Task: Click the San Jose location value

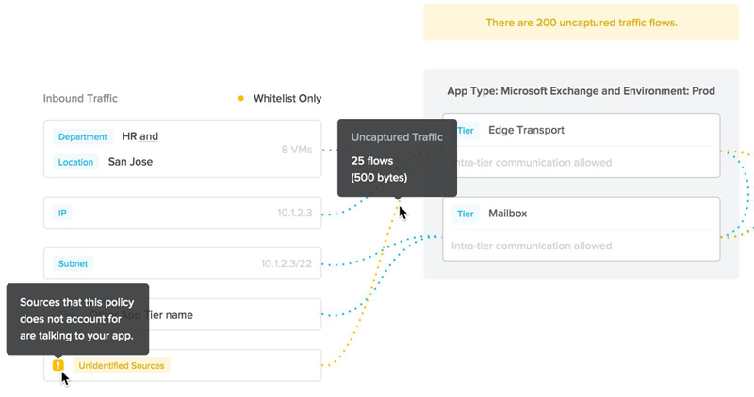Action: (x=130, y=162)
